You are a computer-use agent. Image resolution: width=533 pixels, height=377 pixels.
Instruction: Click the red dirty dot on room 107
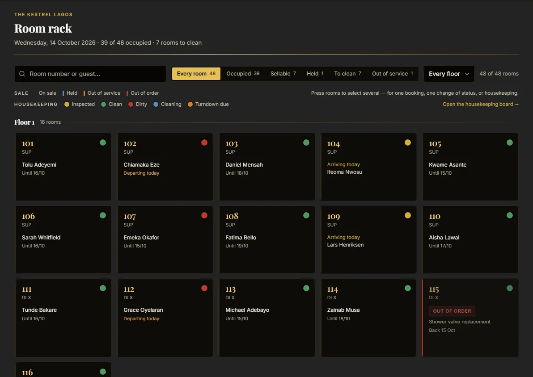point(204,215)
